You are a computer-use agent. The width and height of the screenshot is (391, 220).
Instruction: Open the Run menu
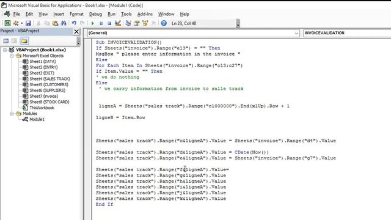click(x=111, y=14)
